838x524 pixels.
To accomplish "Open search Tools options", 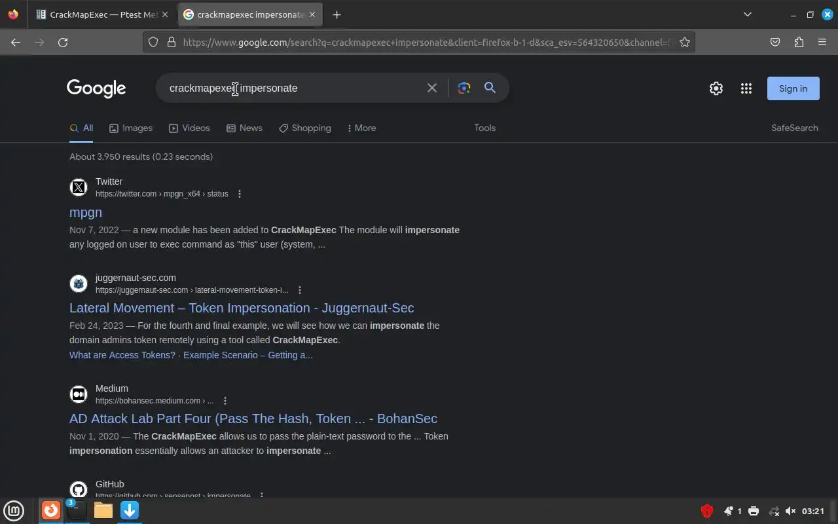I will click(x=485, y=128).
